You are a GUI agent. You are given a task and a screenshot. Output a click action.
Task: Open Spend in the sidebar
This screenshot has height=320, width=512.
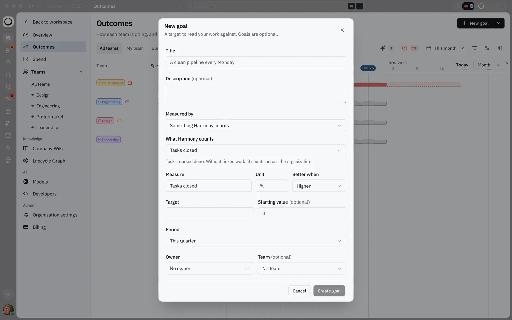pos(54,59)
